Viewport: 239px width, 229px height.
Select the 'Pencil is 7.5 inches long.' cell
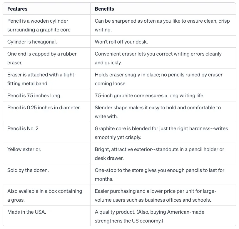tap(34, 96)
